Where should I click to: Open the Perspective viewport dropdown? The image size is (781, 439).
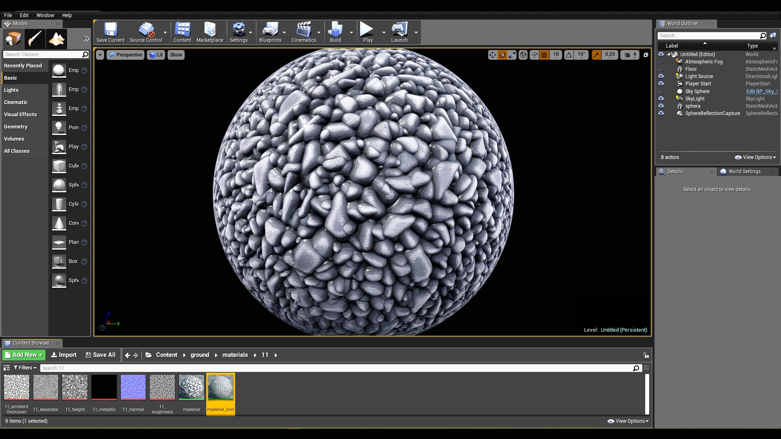coord(125,54)
